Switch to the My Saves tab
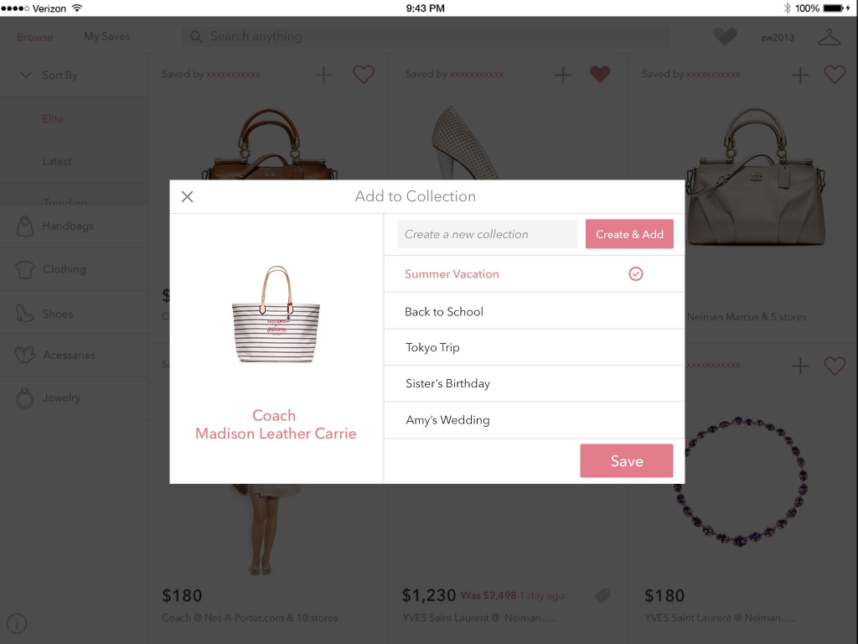858x644 pixels. (x=107, y=36)
